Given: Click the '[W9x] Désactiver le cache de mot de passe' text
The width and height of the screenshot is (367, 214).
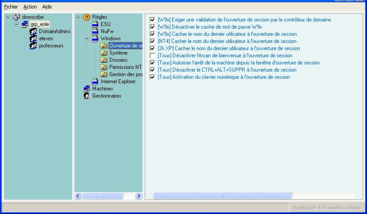Looking at the screenshot, I should tap(210, 27).
